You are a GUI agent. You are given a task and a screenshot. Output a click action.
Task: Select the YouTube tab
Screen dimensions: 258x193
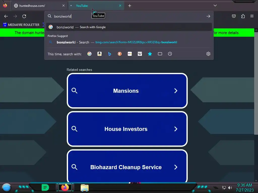[x=96, y=6]
